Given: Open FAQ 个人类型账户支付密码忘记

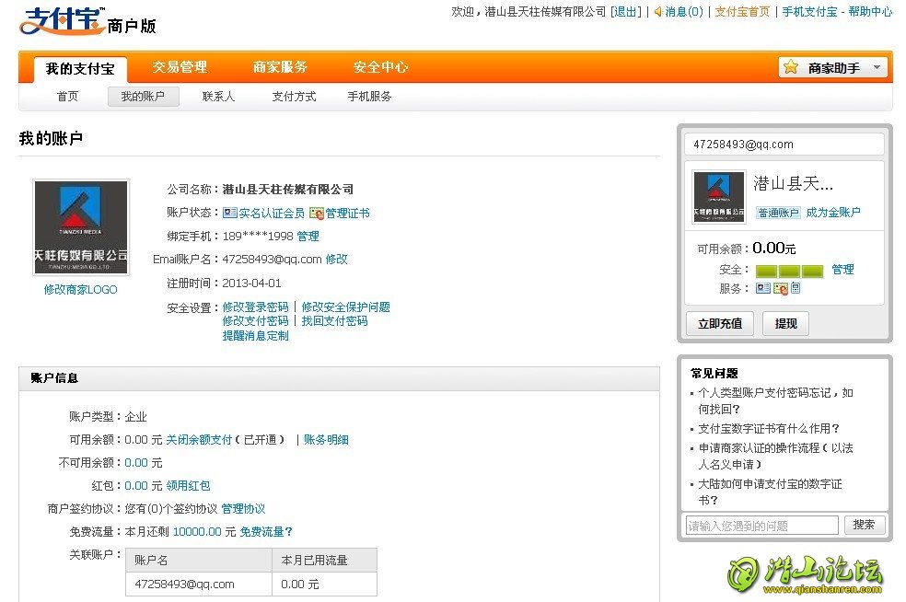Looking at the screenshot, I should point(775,401).
